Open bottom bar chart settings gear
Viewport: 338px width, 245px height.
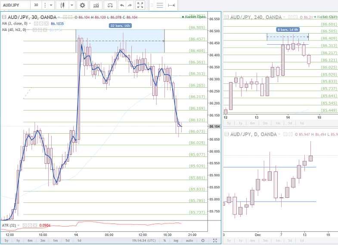tap(203, 240)
